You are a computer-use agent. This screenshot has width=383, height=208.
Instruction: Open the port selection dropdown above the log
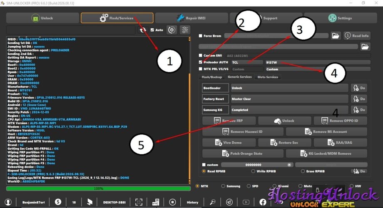click(x=71, y=30)
